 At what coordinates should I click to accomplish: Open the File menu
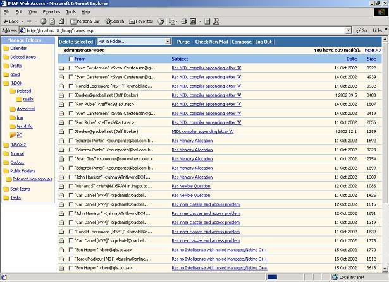[x=6, y=12]
